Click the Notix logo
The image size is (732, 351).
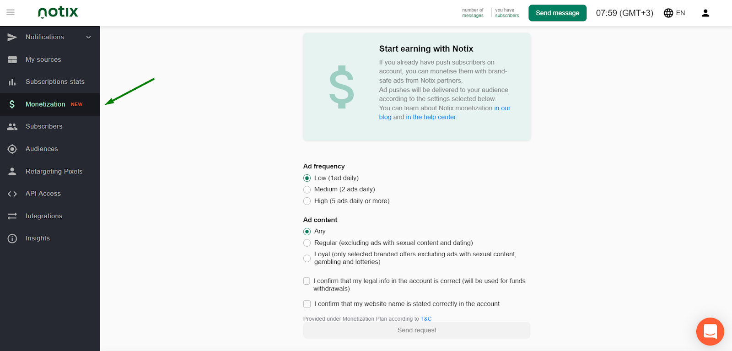(x=58, y=12)
